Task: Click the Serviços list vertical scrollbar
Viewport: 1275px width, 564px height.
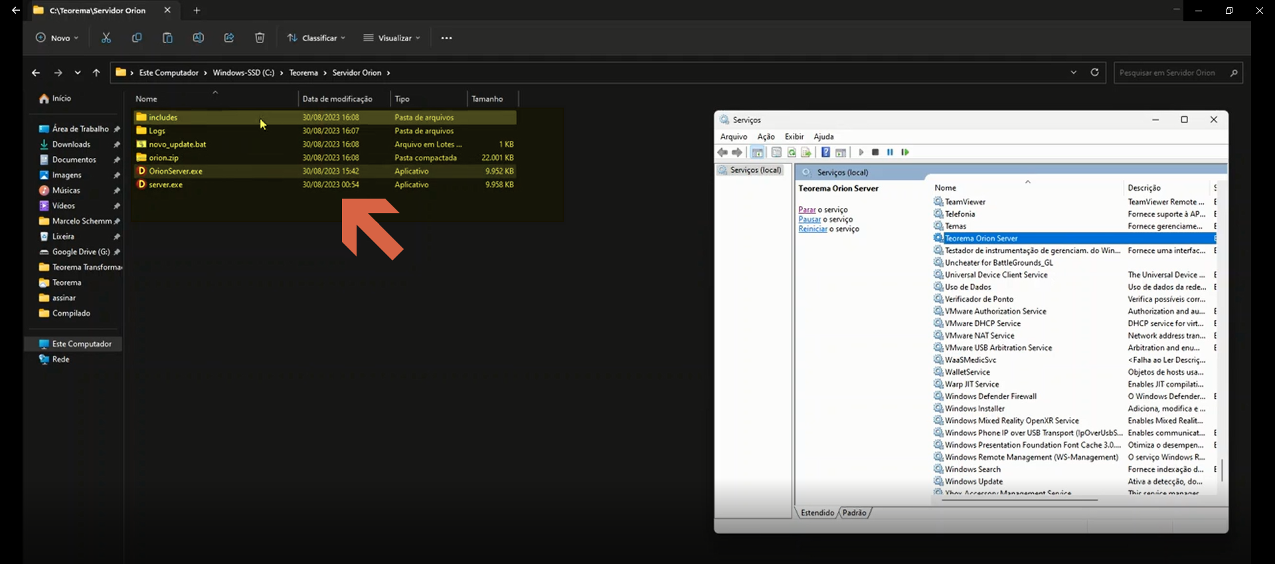Action: pyautogui.click(x=1222, y=470)
